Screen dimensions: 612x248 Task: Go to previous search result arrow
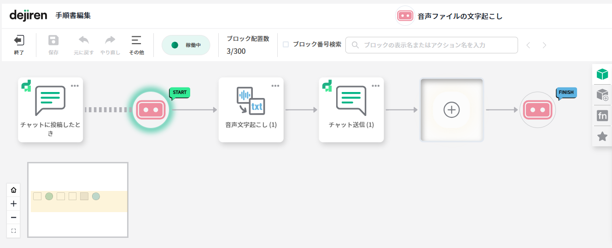[x=528, y=45]
